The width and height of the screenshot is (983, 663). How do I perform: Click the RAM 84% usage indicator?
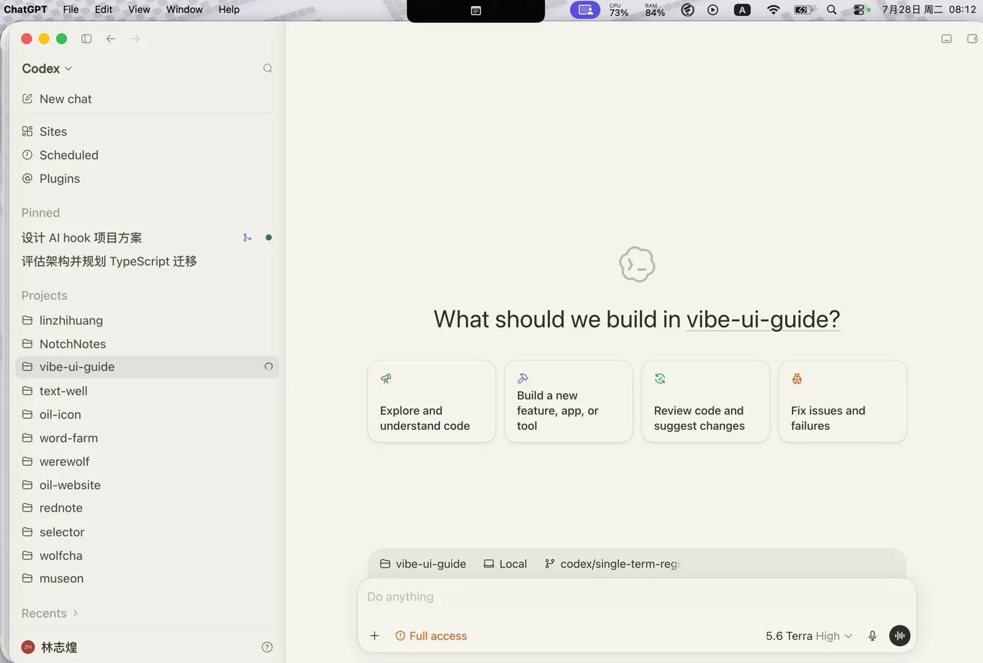[x=655, y=10]
